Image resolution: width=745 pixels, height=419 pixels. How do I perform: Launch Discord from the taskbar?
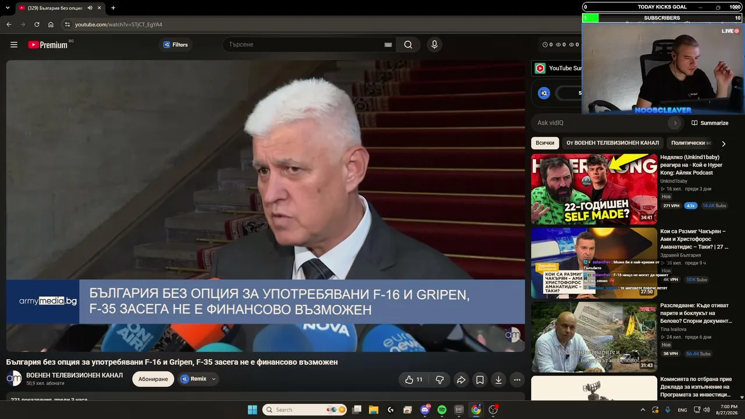(x=425, y=410)
